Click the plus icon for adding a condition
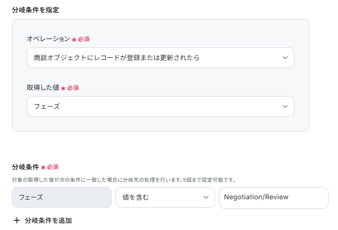Viewport: 338px width, 230px height. (17, 221)
